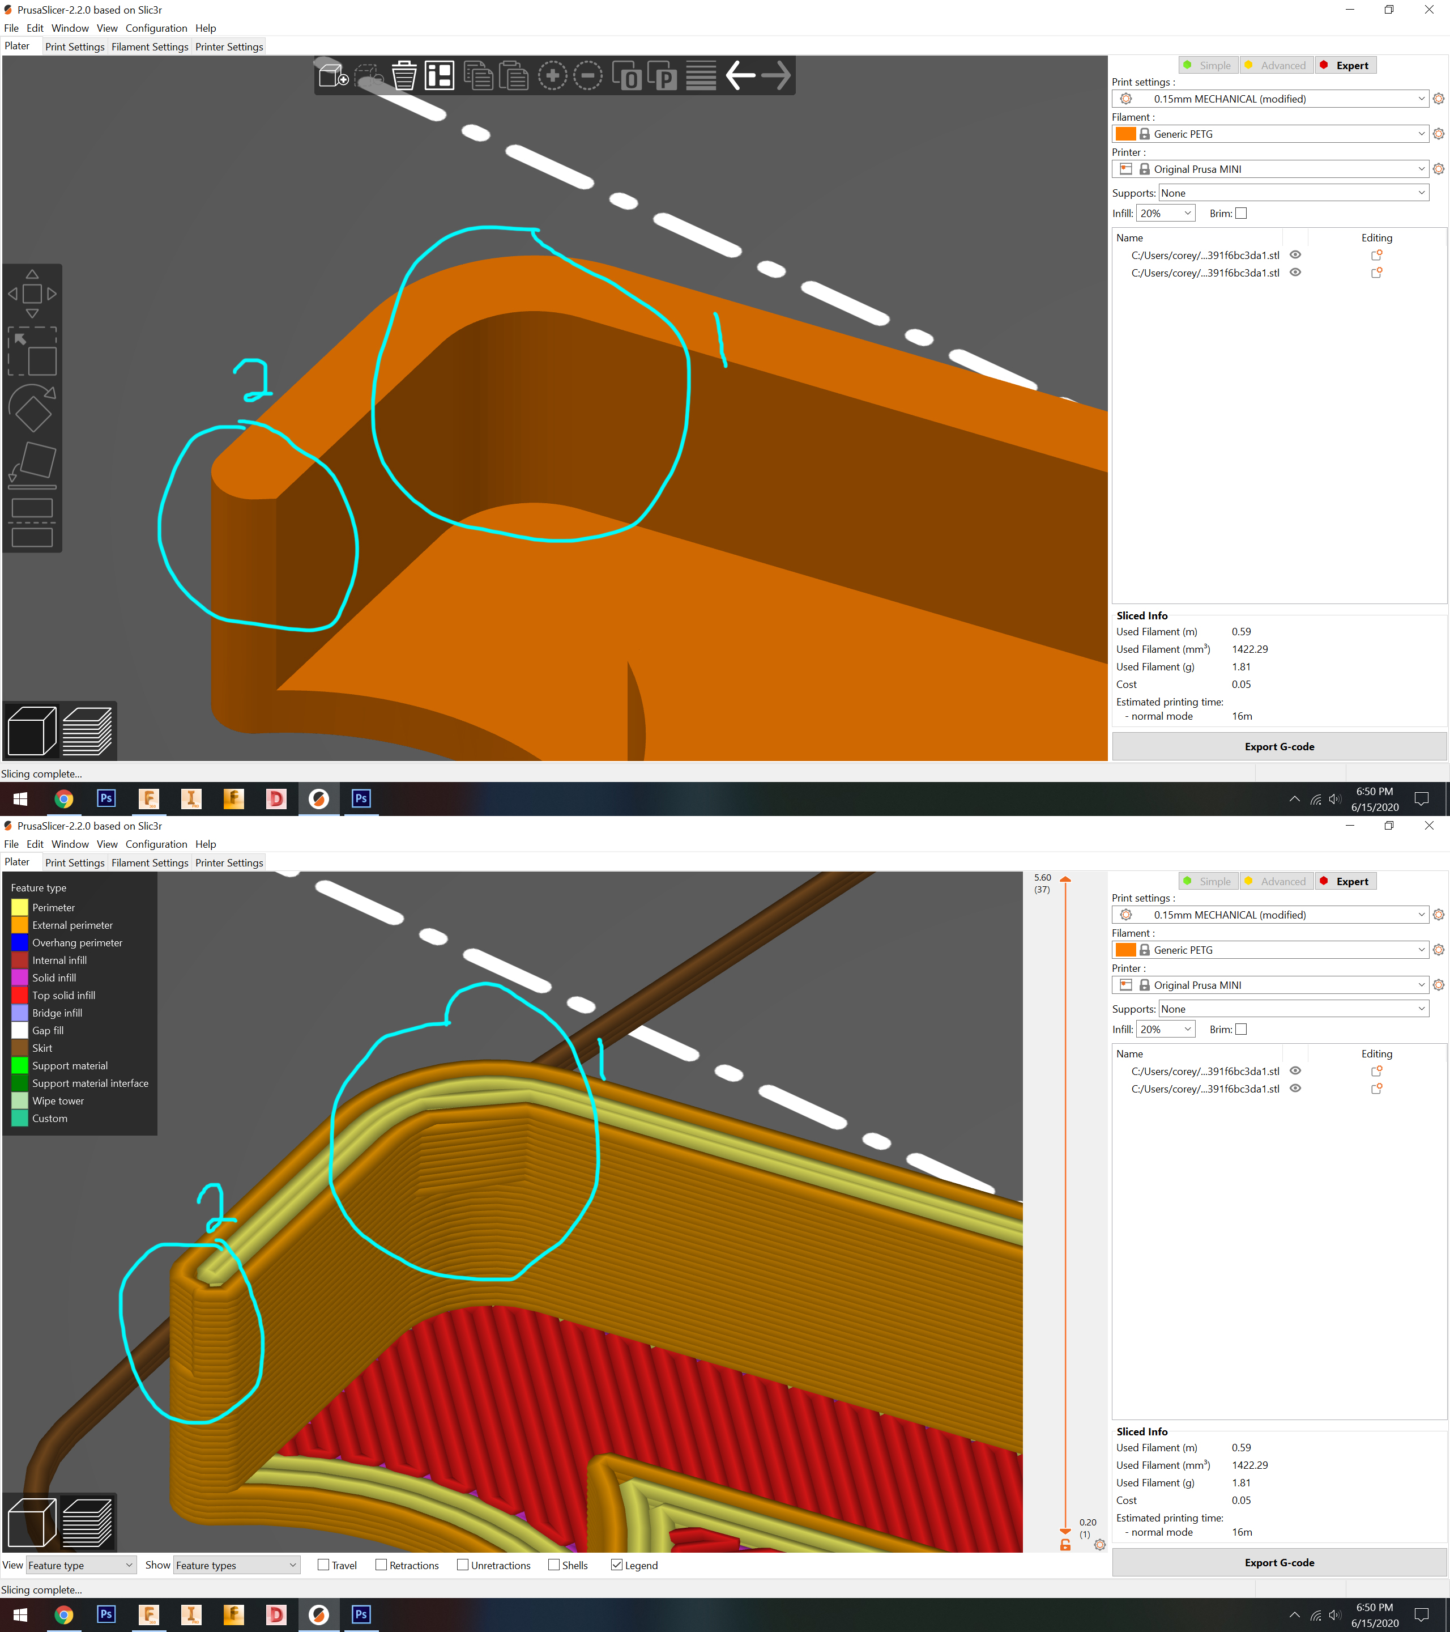Click the Paste toolbar icon
This screenshot has height=1632, width=1450.
pos(514,76)
